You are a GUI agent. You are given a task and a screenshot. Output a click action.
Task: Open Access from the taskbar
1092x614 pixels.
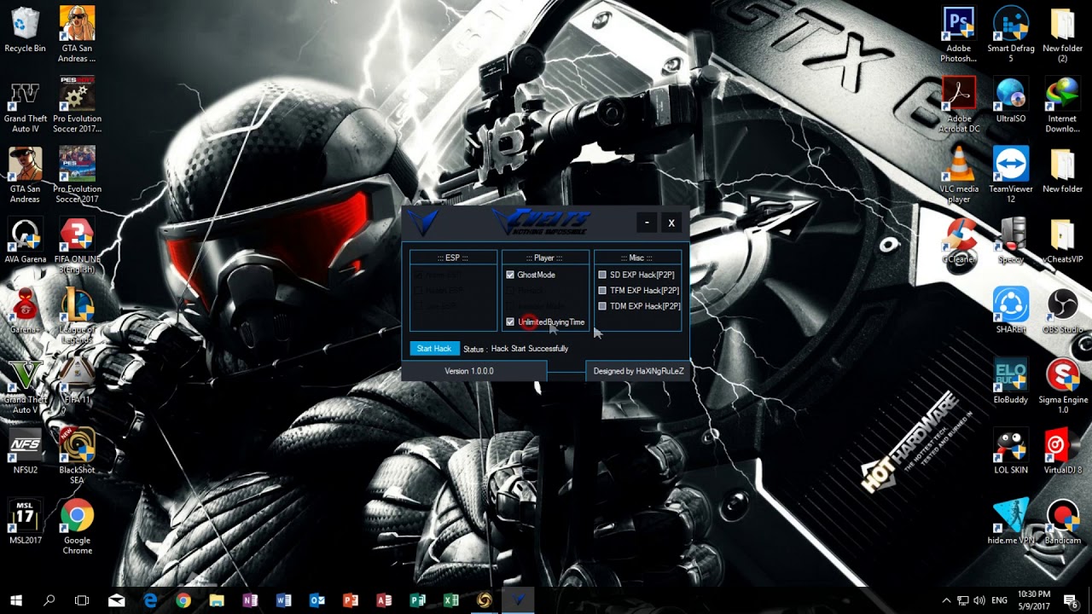384,600
